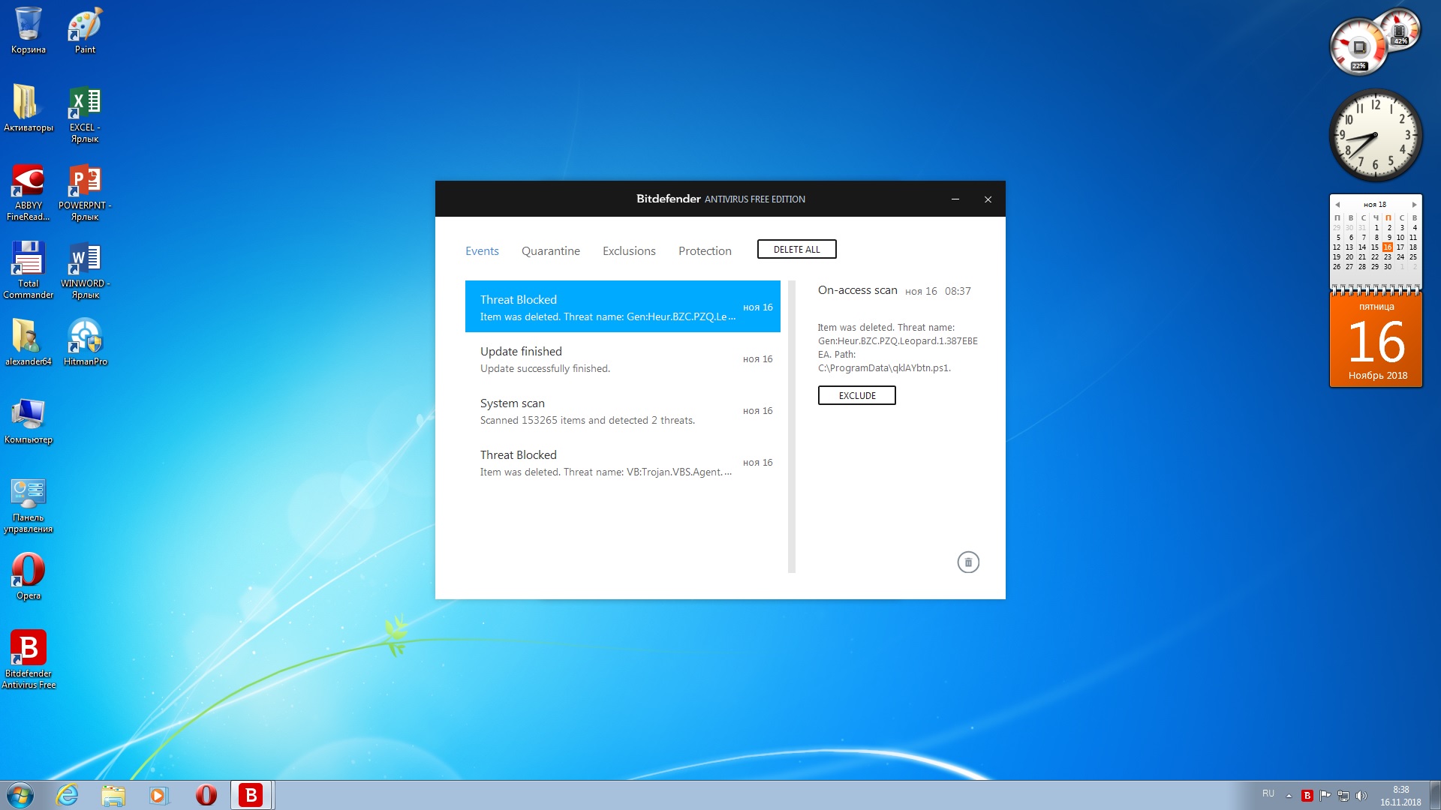Switch to the Quarantine tab
Viewport: 1441px width, 810px height.
coord(550,251)
